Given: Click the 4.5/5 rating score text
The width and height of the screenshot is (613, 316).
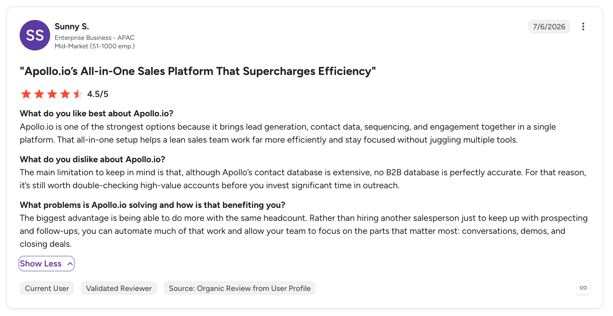Looking at the screenshot, I should tap(98, 94).
